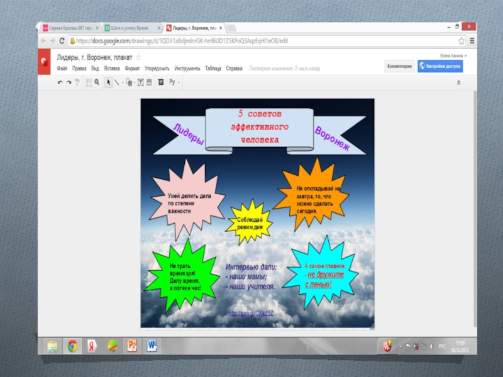Open the goo.gl link on the poster
The width and height of the screenshot is (503, 377).
coord(250,313)
